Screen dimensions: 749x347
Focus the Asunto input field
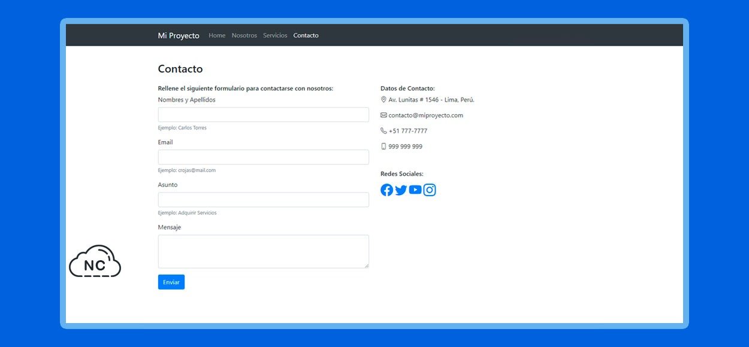coord(264,200)
